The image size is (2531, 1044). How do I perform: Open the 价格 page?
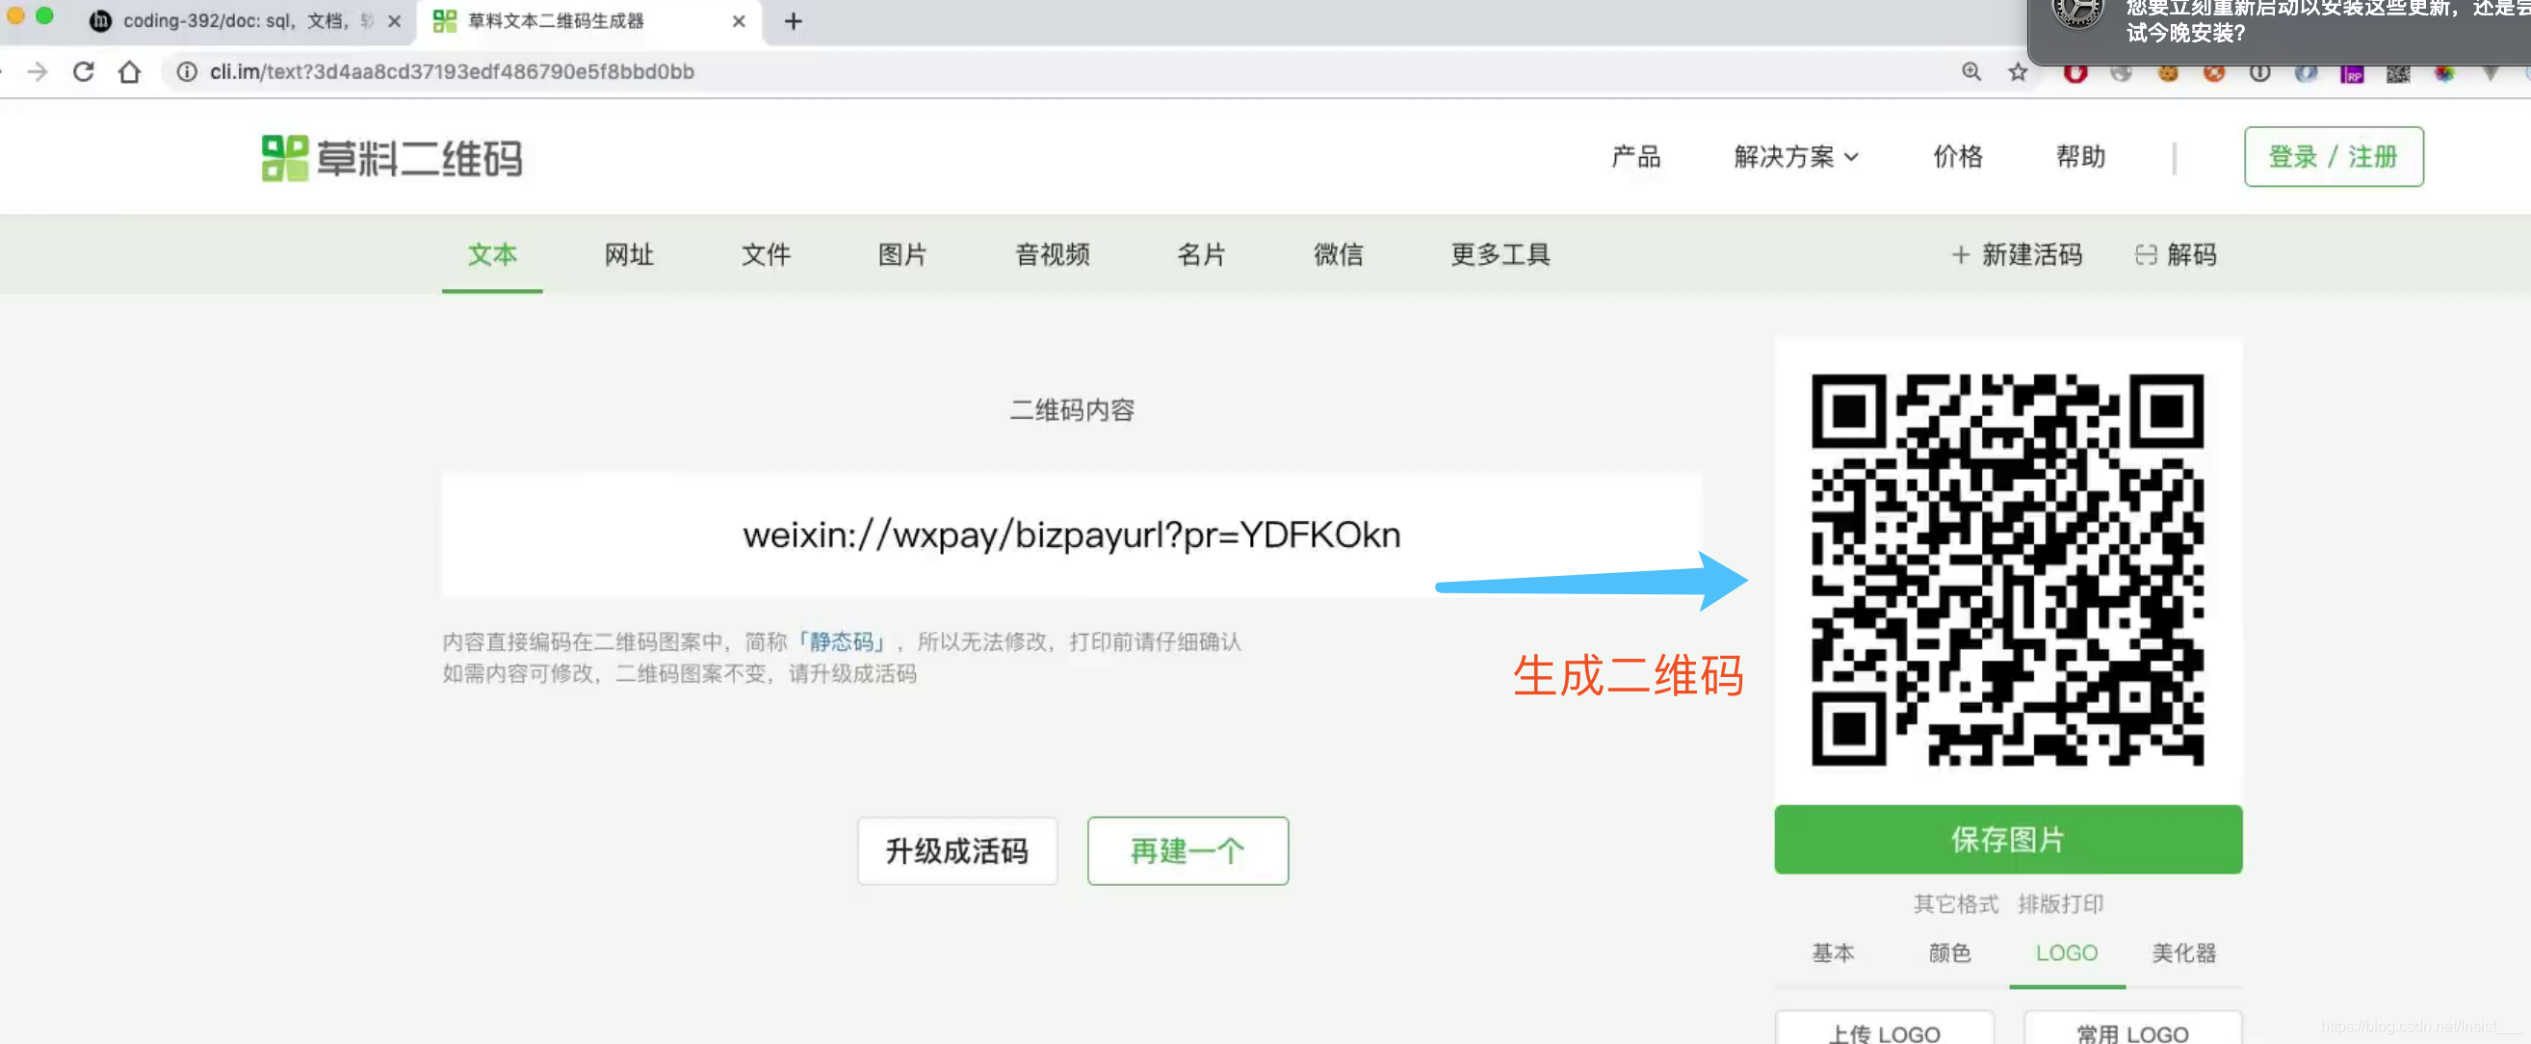1957,156
